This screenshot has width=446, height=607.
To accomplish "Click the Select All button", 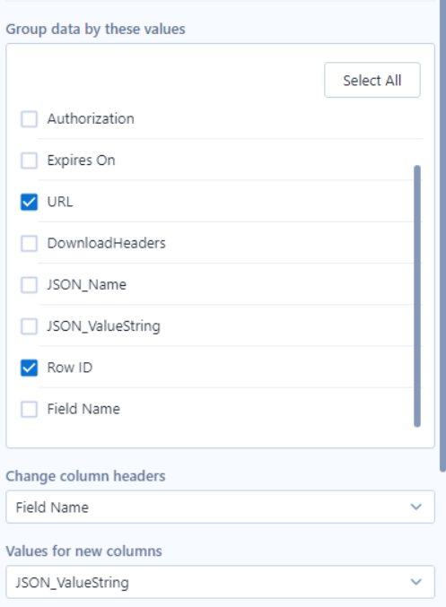I will (x=372, y=80).
